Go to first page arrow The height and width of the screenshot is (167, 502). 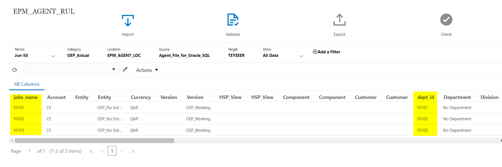pyautogui.click(x=91, y=151)
